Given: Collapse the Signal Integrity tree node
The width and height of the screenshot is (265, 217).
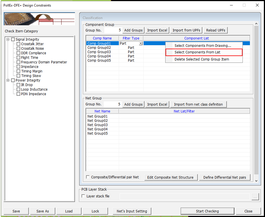Looking at the screenshot, I should (8, 40).
